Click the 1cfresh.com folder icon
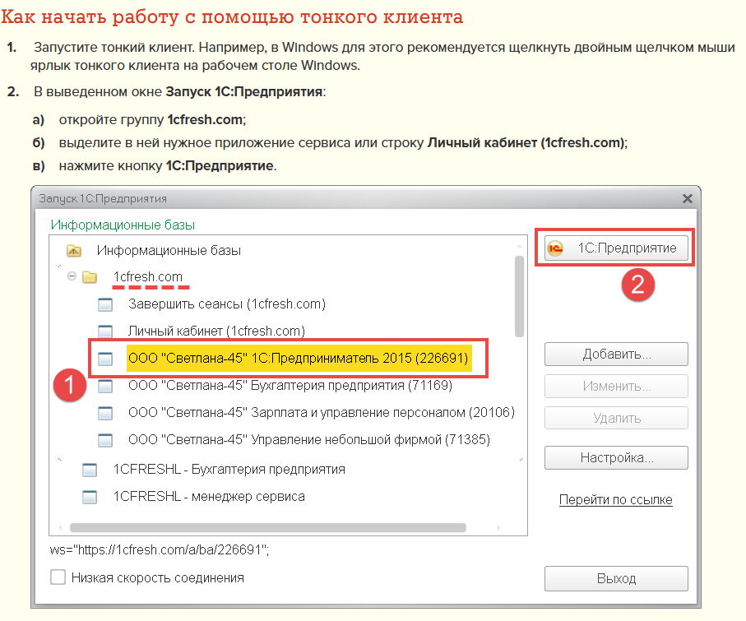The height and width of the screenshot is (621, 746). point(90,277)
